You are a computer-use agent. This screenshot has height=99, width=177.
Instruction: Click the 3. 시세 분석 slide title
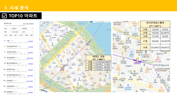(x=16, y=8)
